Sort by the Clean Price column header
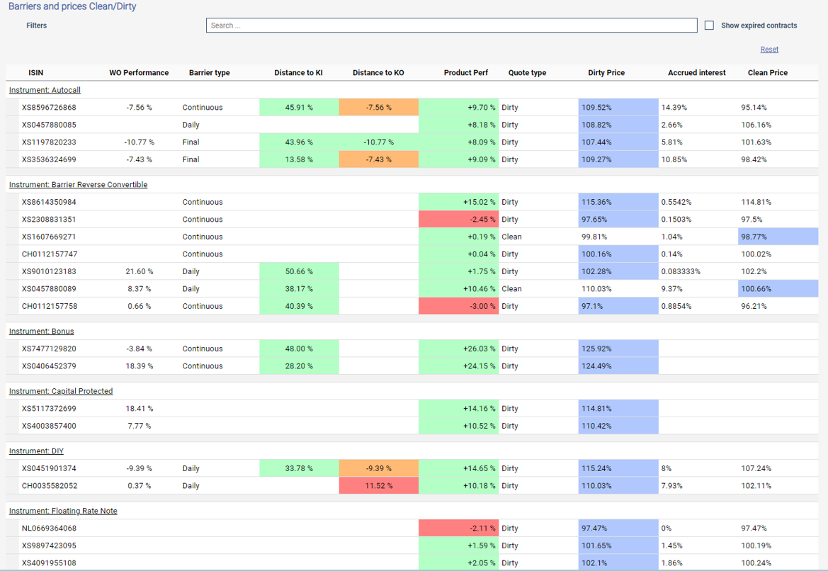The width and height of the screenshot is (828, 571). [767, 73]
